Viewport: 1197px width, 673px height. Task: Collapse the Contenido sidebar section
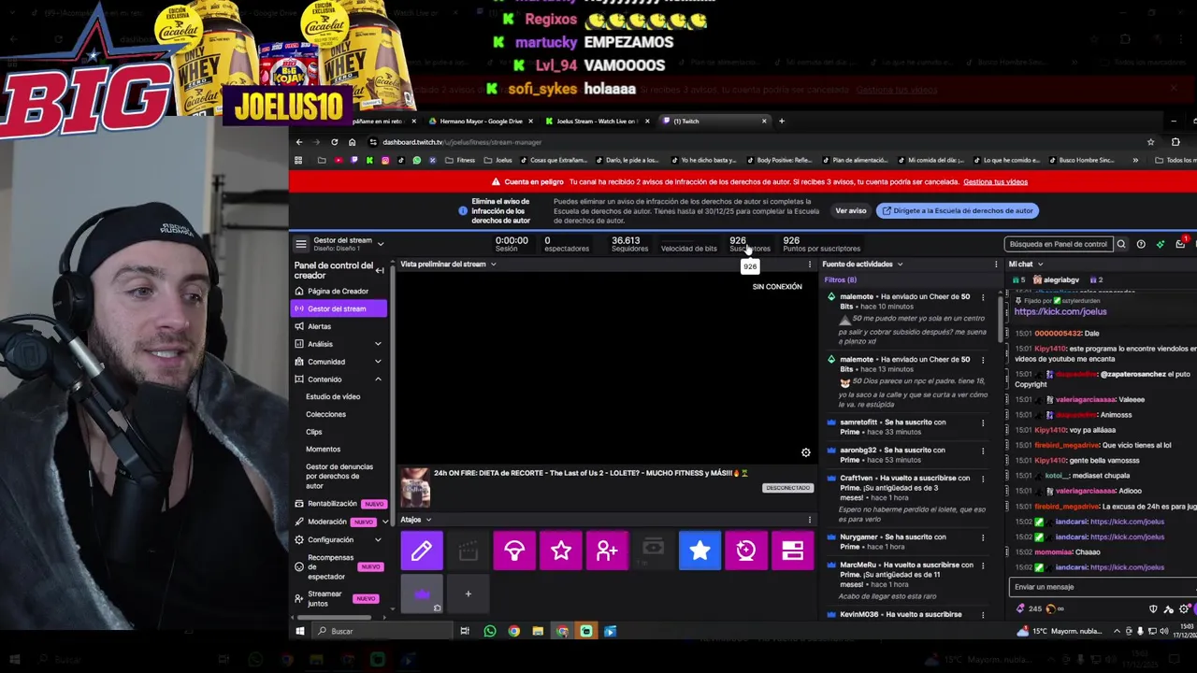(x=378, y=379)
